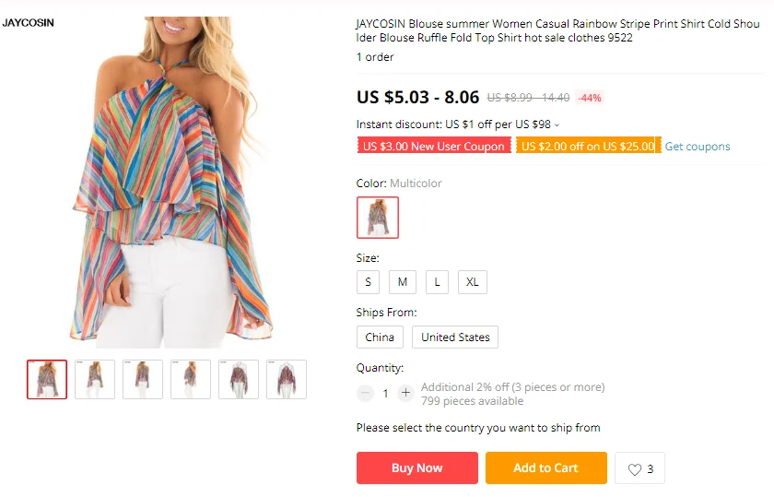The width and height of the screenshot is (774, 497).
Task: Click the Add to Cart button
Action: (545, 467)
